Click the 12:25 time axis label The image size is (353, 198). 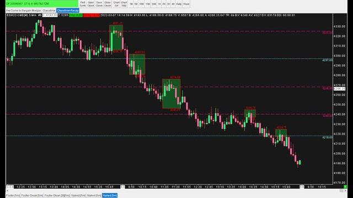point(20,187)
